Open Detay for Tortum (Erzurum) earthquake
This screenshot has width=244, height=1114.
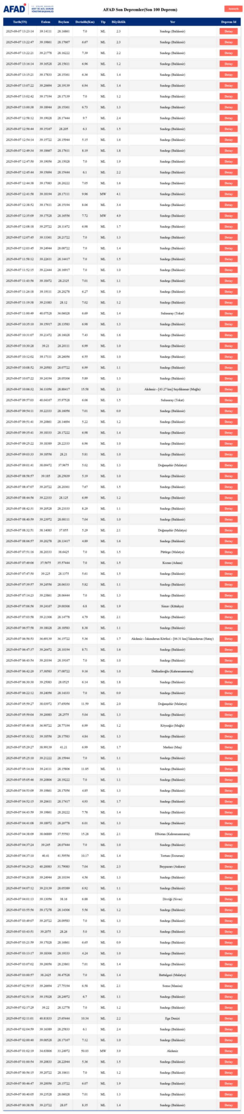click(229, 856)
